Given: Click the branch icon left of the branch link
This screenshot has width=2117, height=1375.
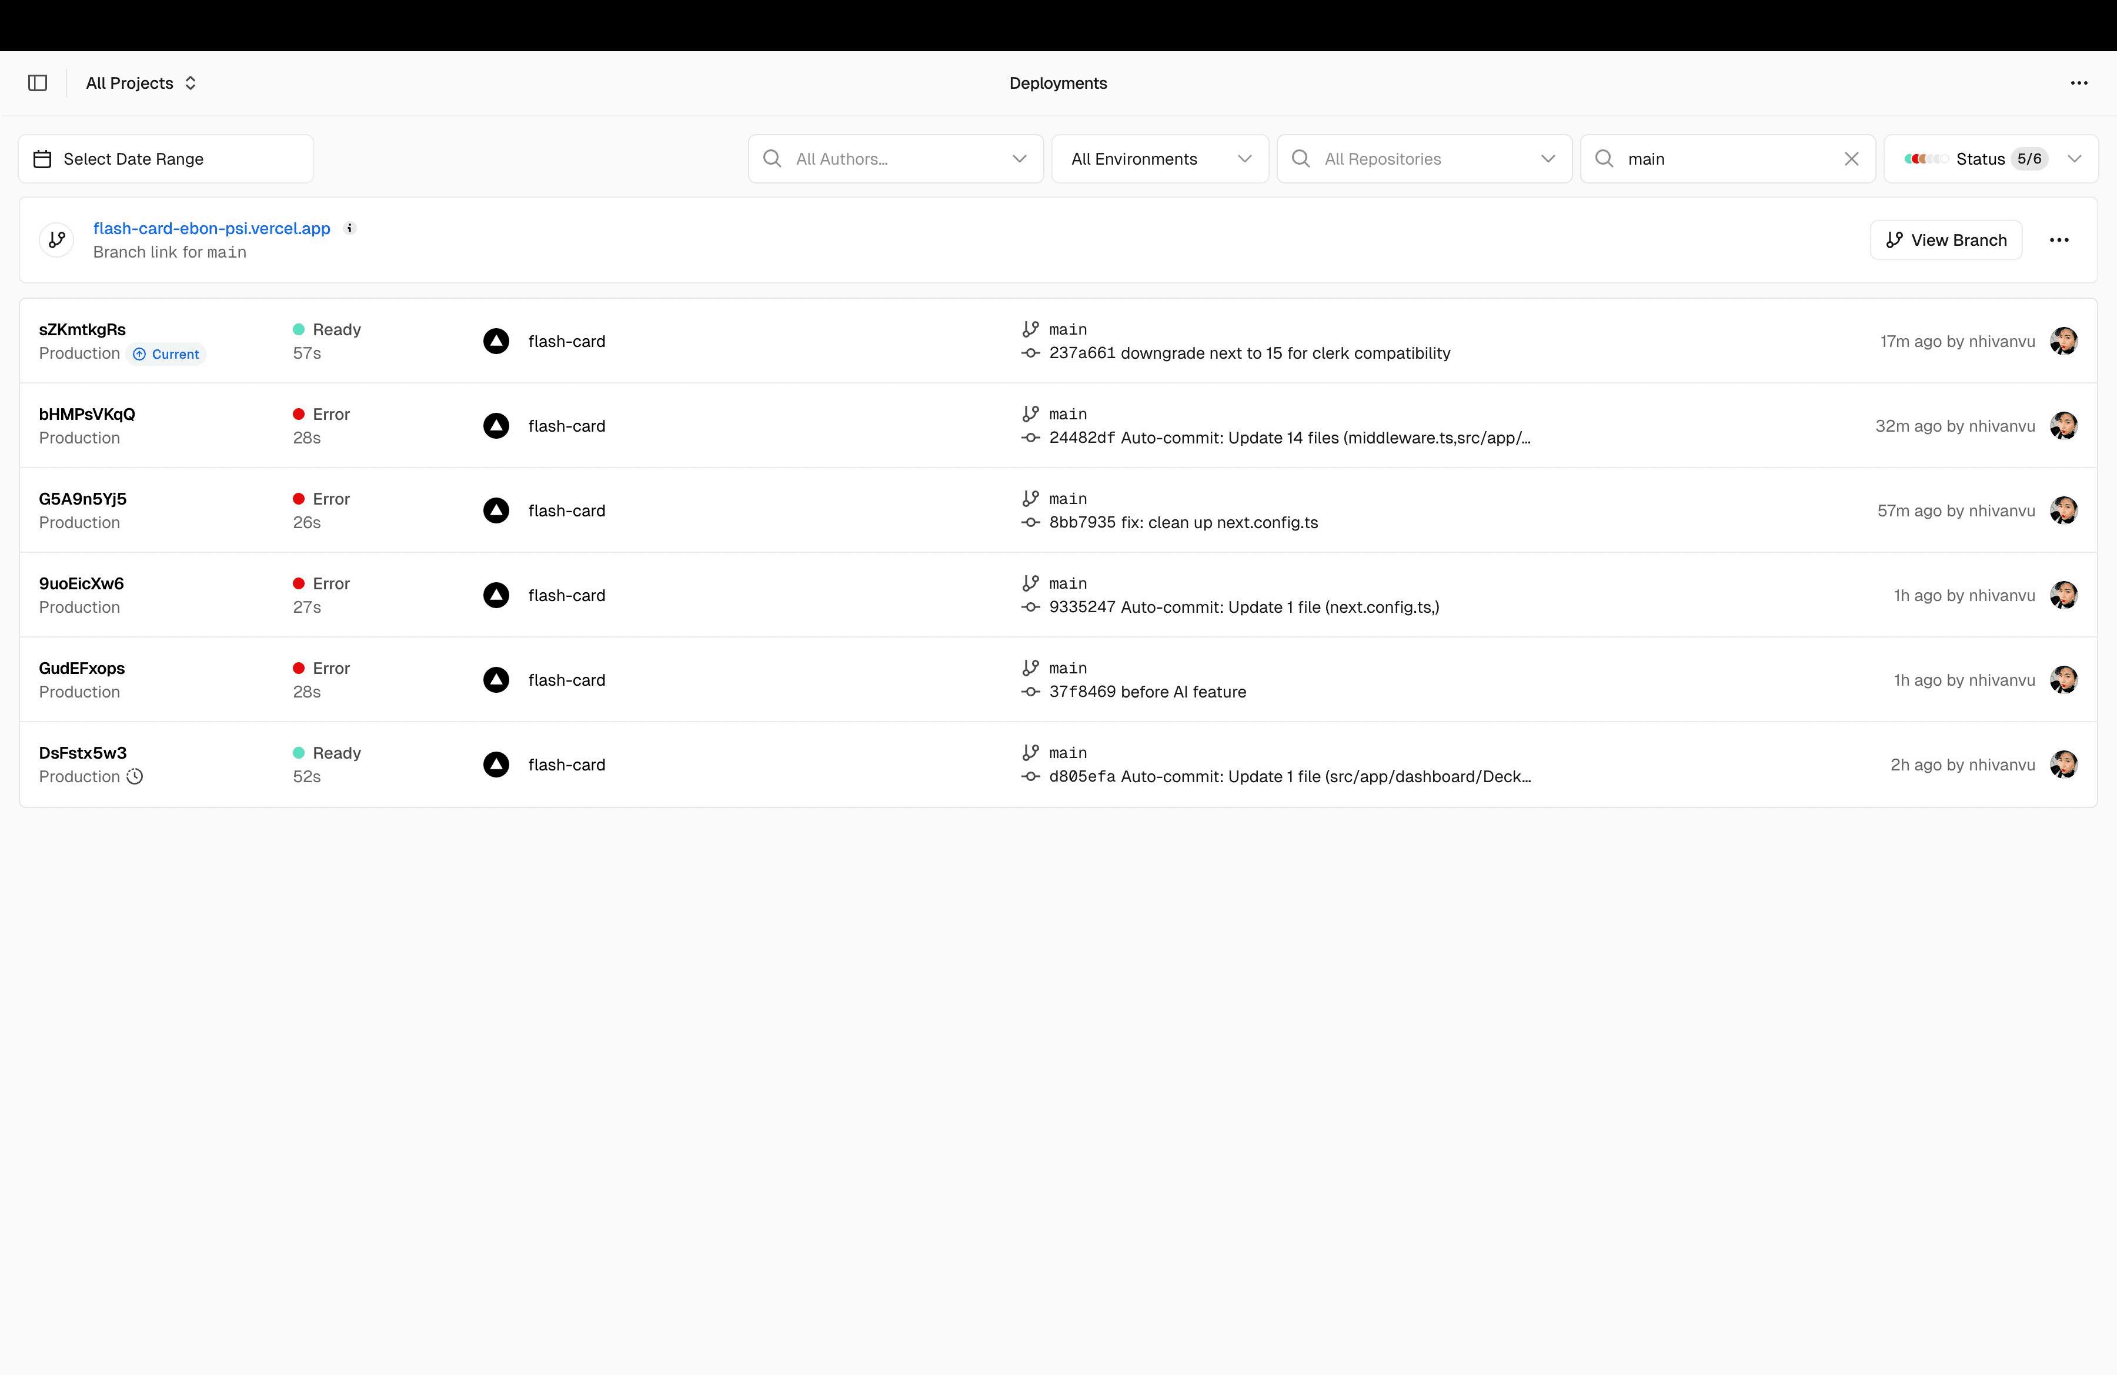Looking at the screenshot, I should (x=57, y=240).
